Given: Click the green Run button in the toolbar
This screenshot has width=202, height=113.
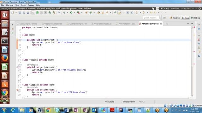Looking at the screenshot, I should pyautogui.click(x=71, y=13).
